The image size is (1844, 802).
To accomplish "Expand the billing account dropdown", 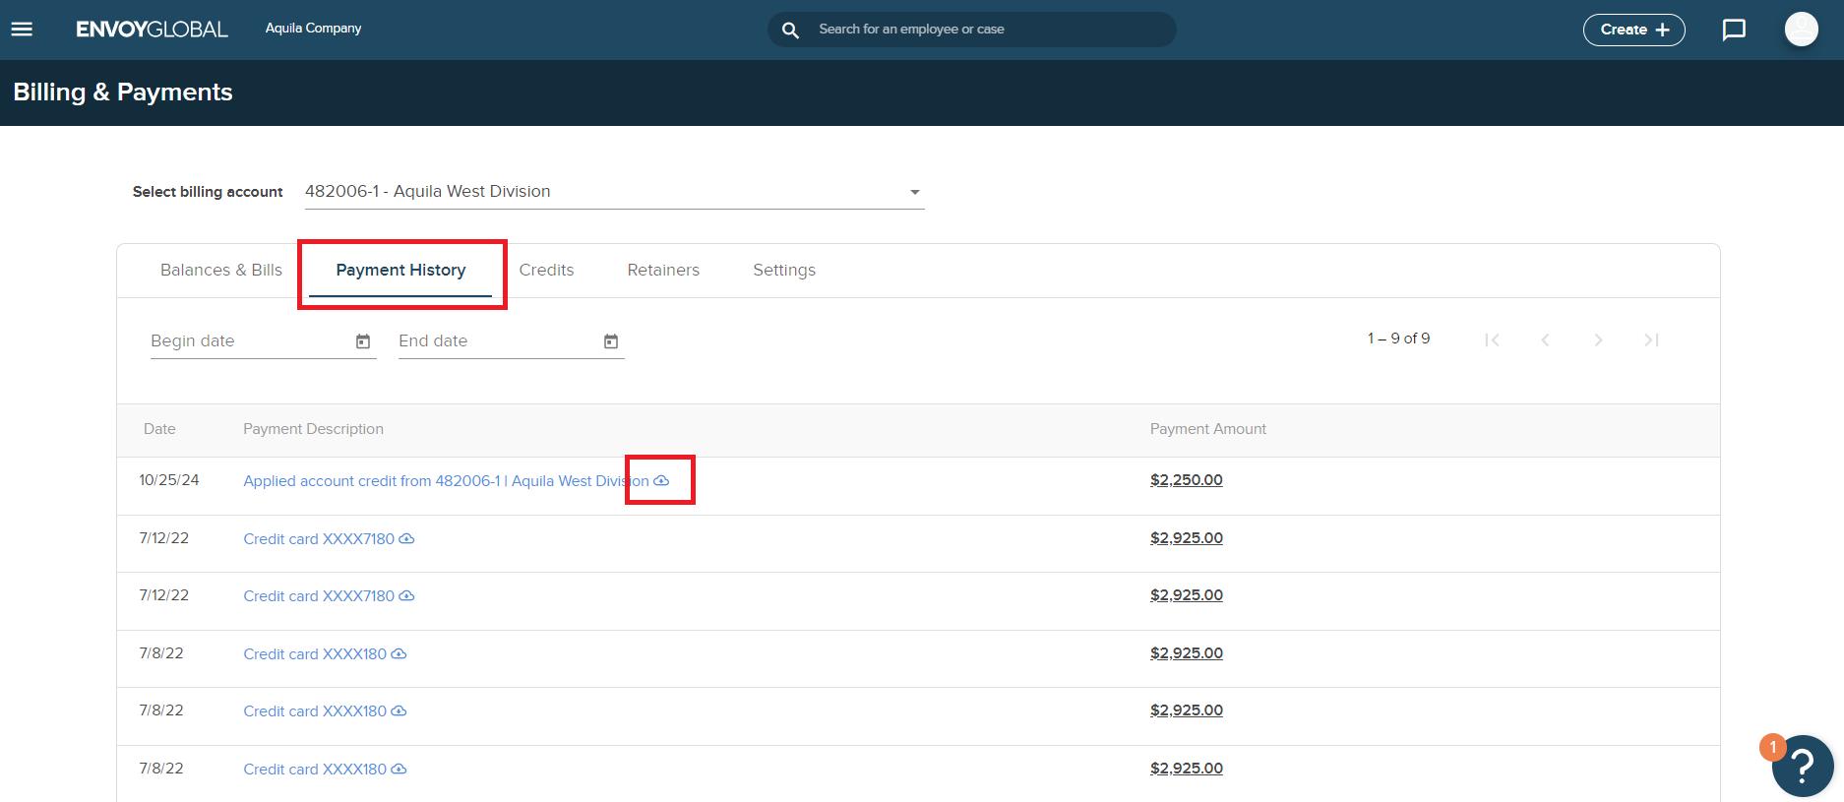I will (x=914, y=192).
